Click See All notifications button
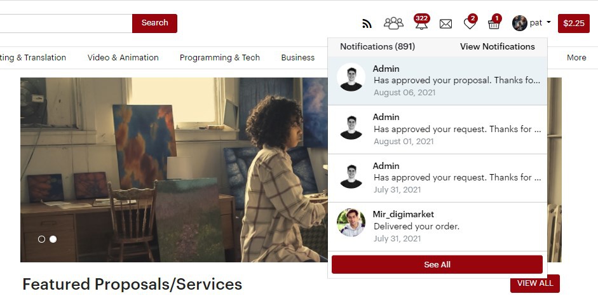 (437, 265)
